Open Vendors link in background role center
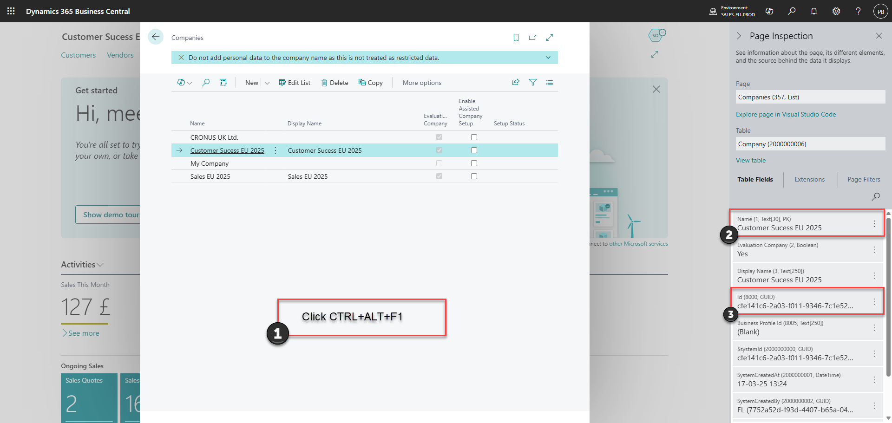 coord(120,55)
